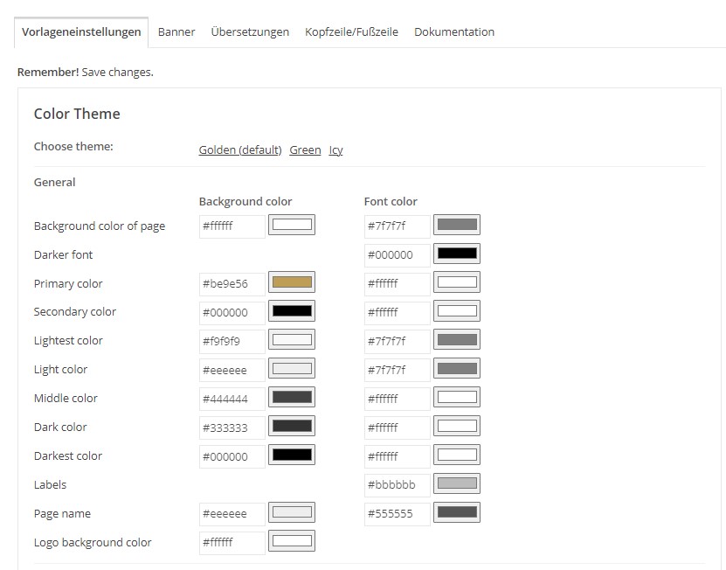Open Darkest color background swatch

point(292,455)
